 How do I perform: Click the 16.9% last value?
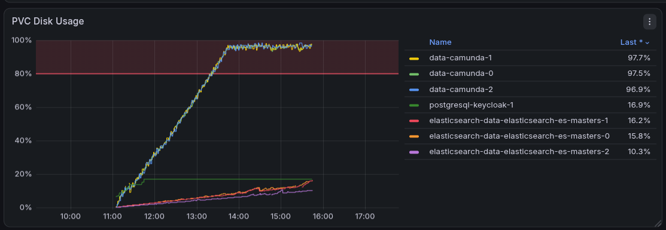[x=639, y=105]
